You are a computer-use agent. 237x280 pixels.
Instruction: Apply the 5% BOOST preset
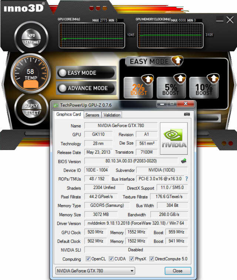pos(171,88)
